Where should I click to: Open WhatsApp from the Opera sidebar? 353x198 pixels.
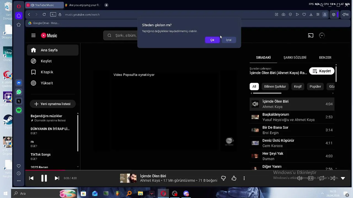click(x=19, y=92)
